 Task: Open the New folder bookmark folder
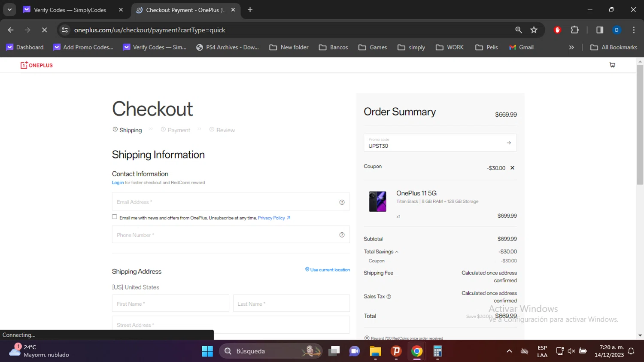click(x=289, y=47)
